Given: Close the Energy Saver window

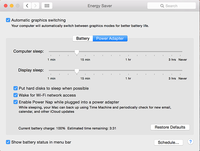Looking at the screenshot, I should [x=6, y=6].
